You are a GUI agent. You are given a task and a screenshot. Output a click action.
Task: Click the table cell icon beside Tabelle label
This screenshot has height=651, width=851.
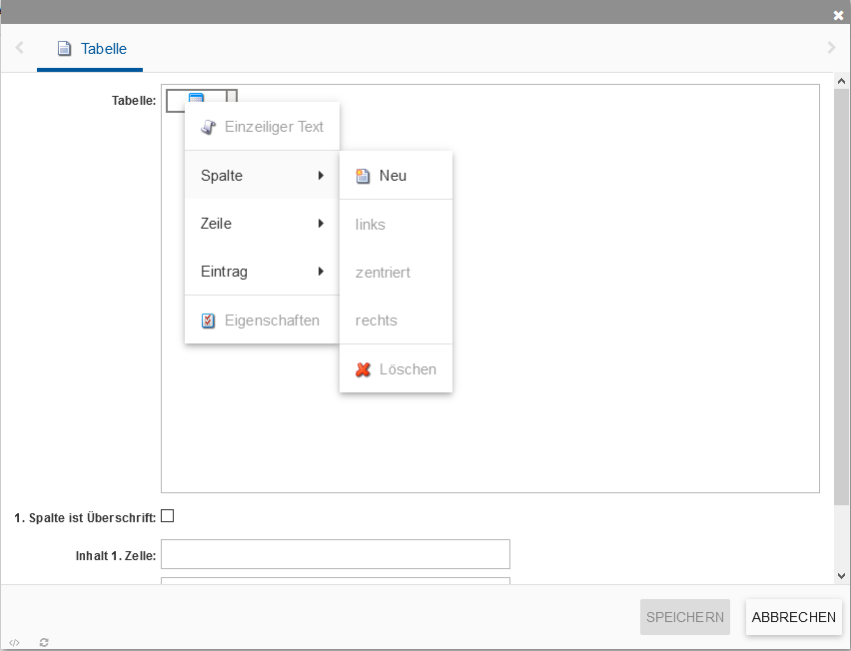[196, 100]
